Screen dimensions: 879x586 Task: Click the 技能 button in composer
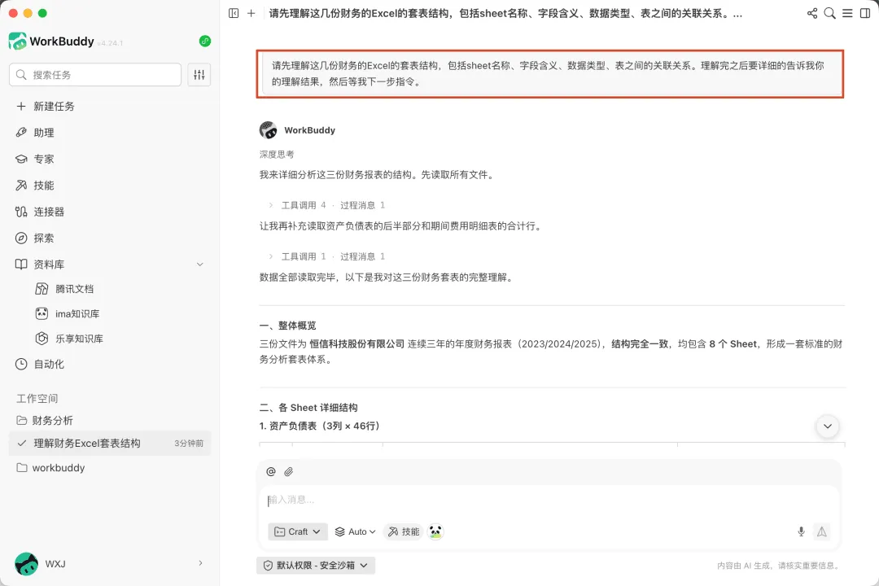click(404, 531)
